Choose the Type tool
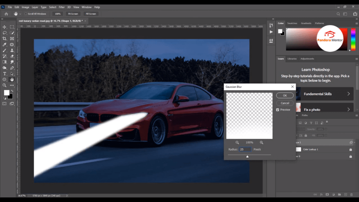 5,74
